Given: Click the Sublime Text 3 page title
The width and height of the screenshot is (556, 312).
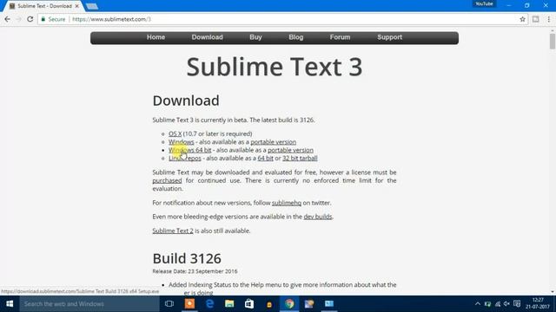Looking at the screenshot, I should tap(275, 67).
